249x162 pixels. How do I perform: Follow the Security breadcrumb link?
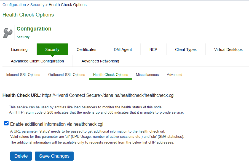[x=37, y=5]
